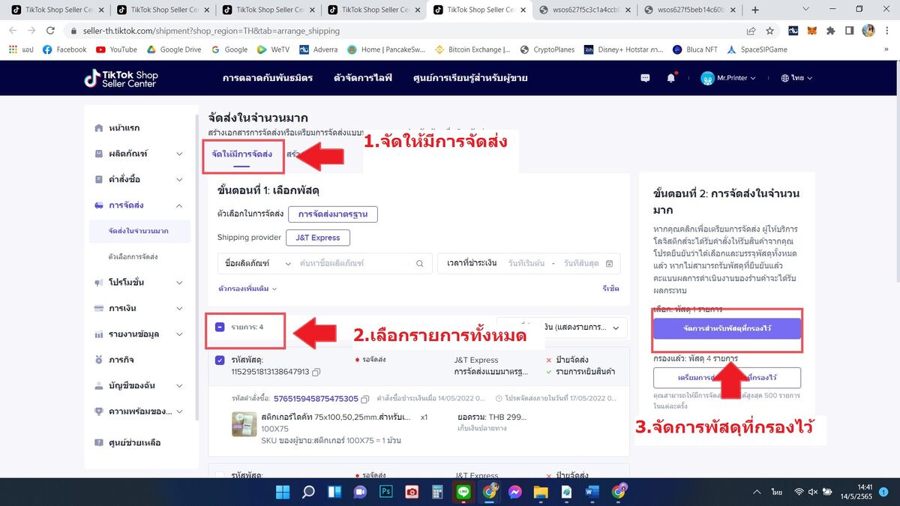This screenshot has height=506, width=900.
Task: Click the payment time start date field
Action: click(526, 263)
